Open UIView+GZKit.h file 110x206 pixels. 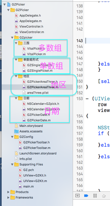coord(35,175)
